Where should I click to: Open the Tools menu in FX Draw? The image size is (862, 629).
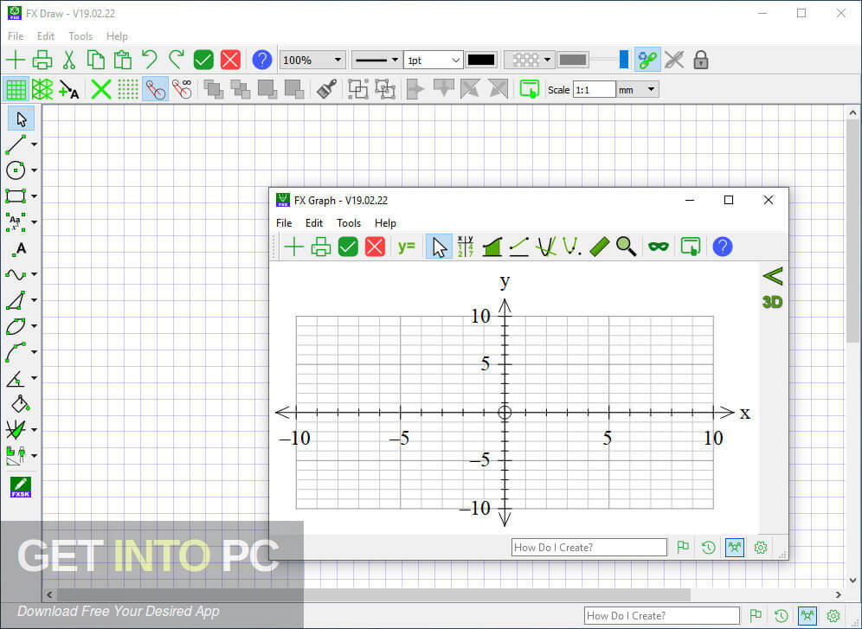pyautogui.click(x=80, y=36)
